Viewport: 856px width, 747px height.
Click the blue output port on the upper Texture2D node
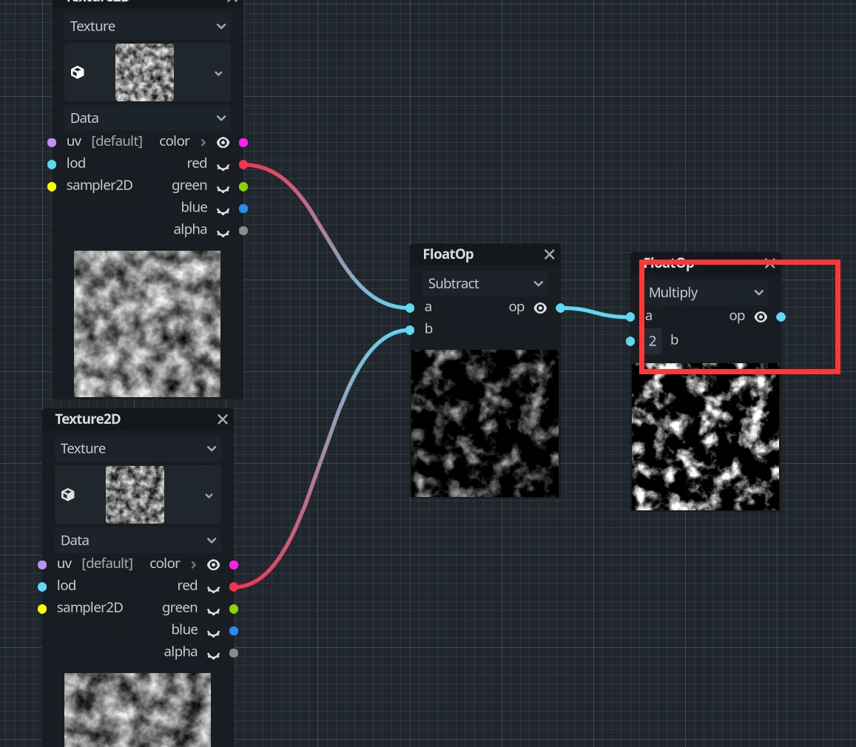click(243, 209)
